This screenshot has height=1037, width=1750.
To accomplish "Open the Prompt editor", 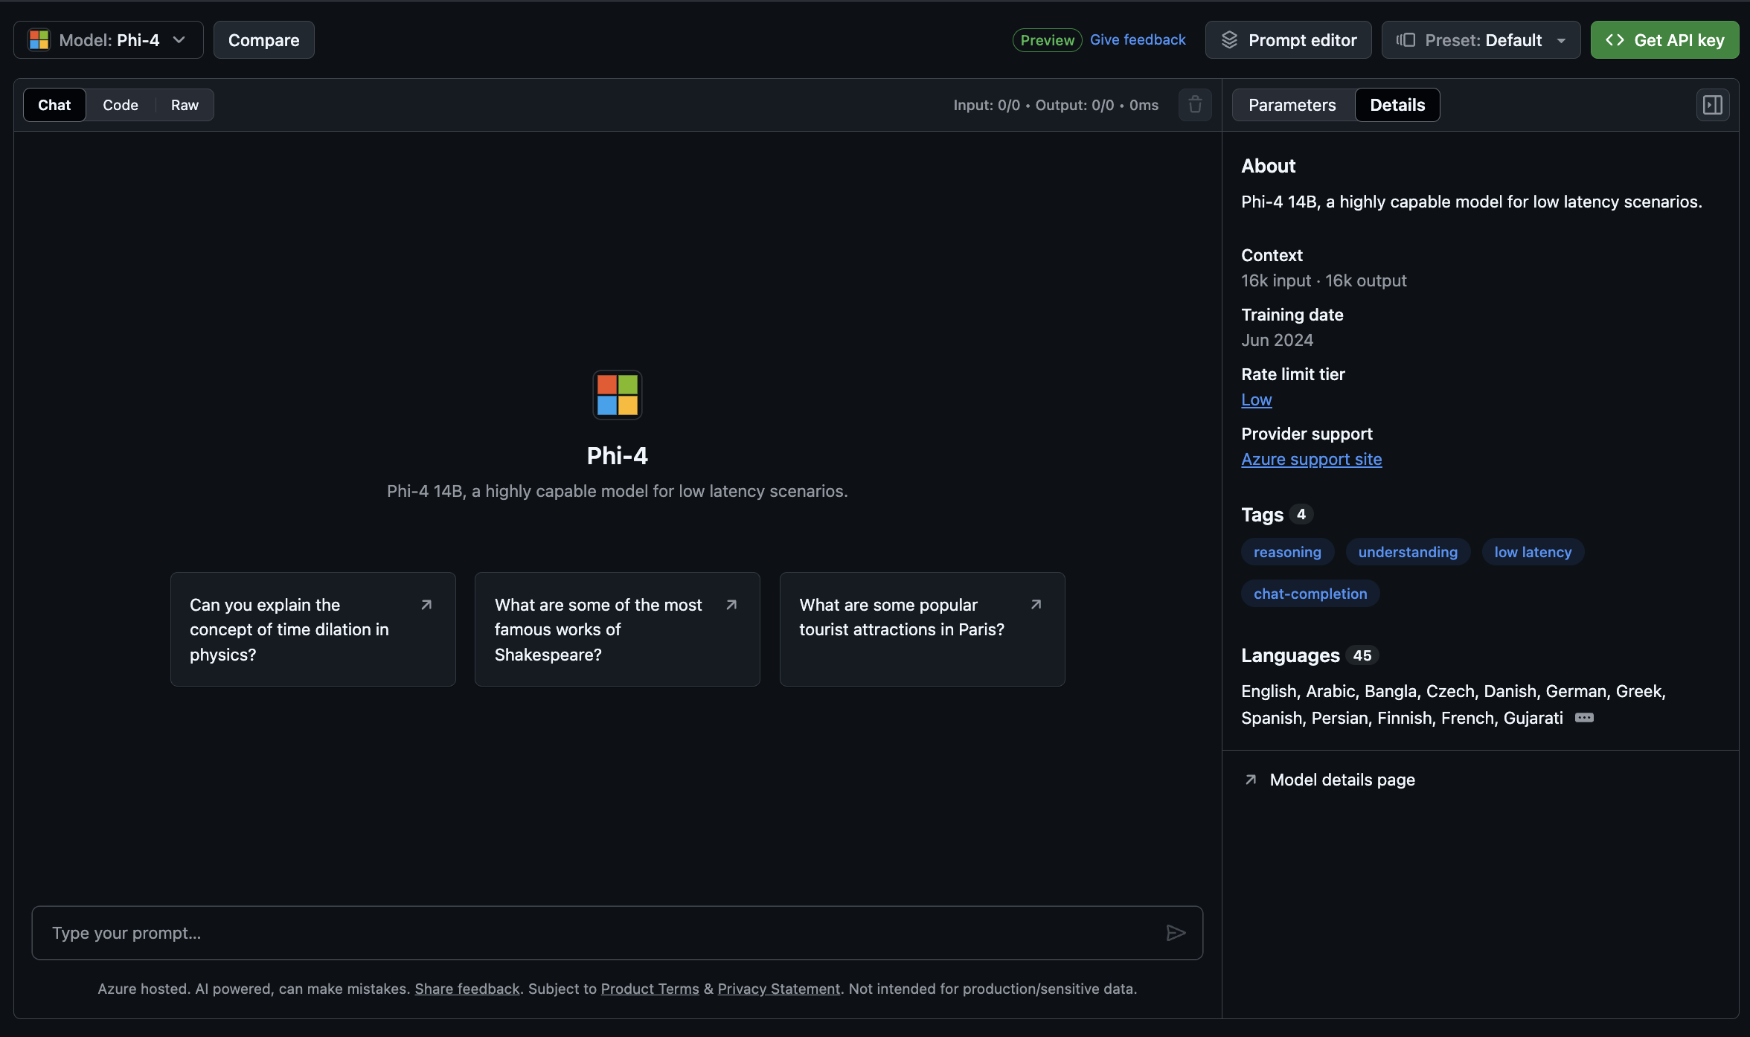I will pos(1288,40).
